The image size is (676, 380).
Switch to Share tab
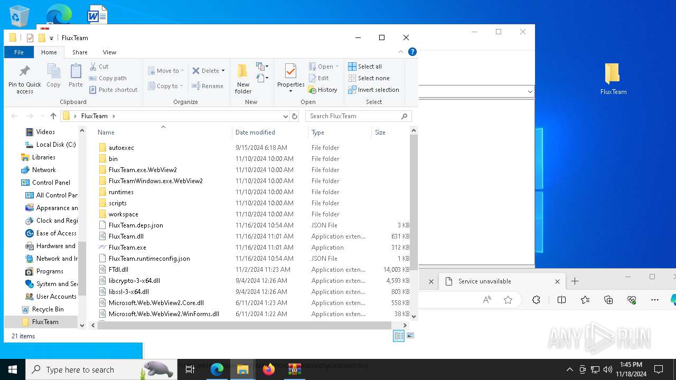[80, 52]
